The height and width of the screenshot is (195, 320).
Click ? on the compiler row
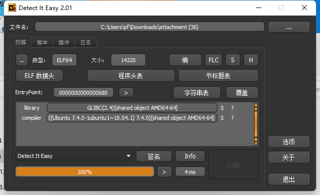[232, 118]
